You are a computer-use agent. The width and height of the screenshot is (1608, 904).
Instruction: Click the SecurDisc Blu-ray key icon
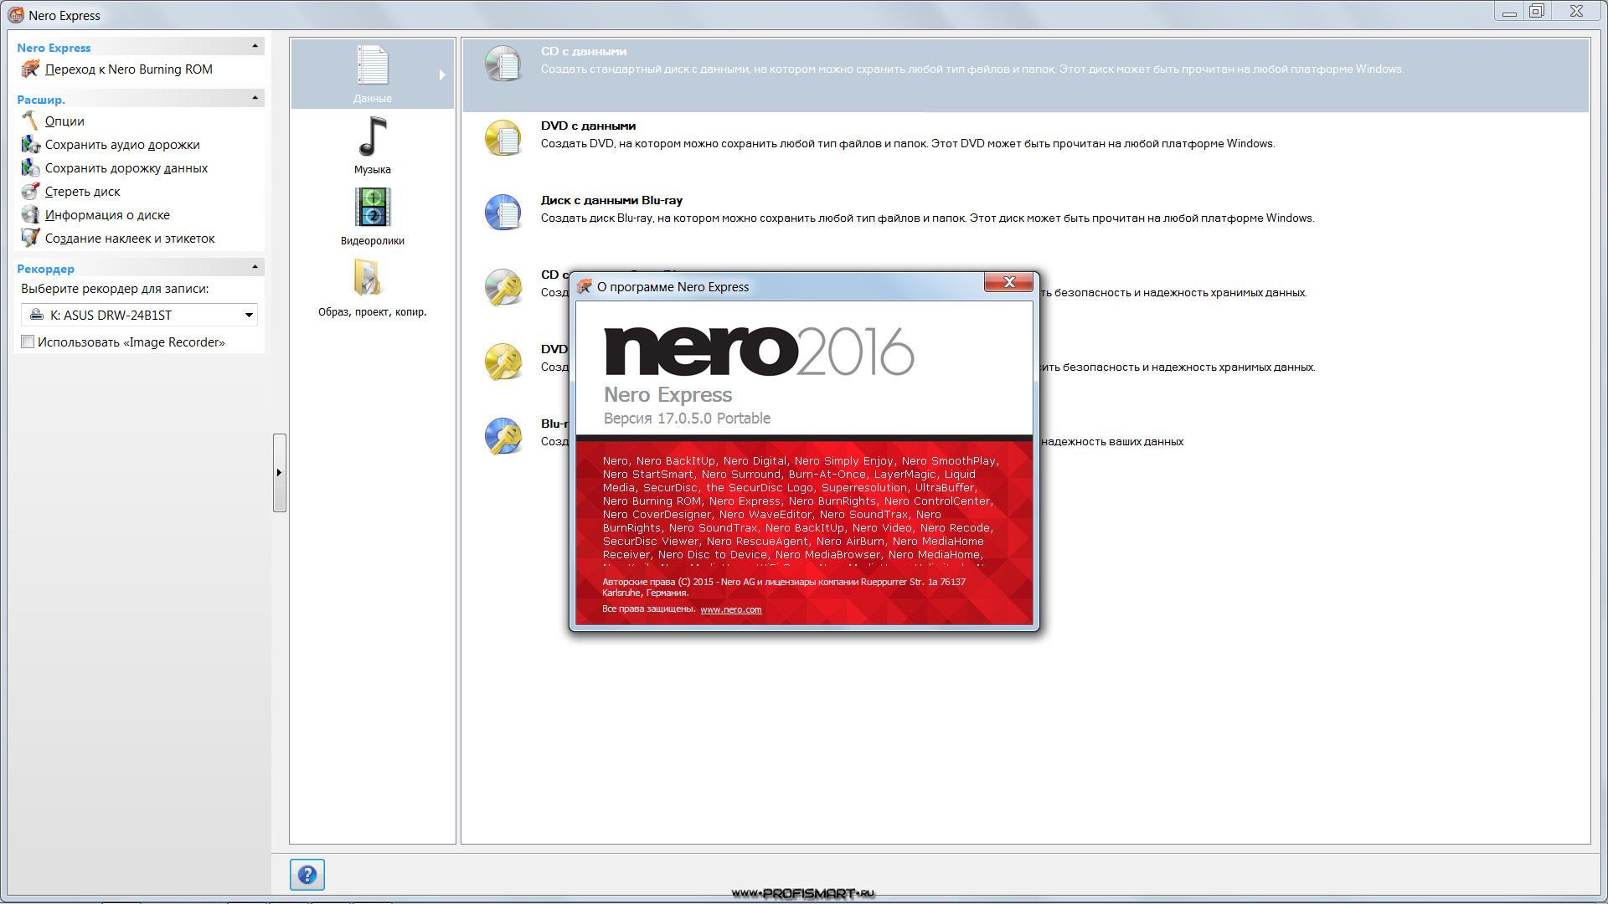(x=503, y=436)
